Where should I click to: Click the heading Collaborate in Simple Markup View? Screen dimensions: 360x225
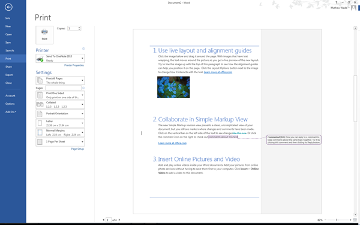203,120
